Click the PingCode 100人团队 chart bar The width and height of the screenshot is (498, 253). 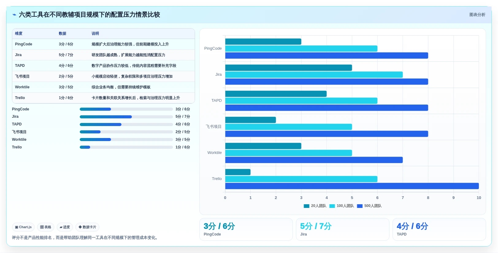coord(301,48)
